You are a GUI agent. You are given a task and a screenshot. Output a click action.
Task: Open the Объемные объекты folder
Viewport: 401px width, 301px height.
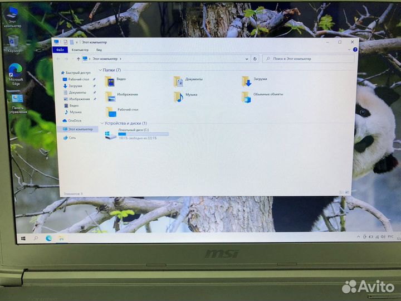[262, 97]
